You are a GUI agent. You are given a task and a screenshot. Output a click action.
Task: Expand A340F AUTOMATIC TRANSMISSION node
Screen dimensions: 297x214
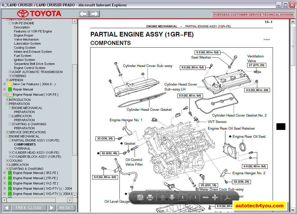(x=10, y=72)
